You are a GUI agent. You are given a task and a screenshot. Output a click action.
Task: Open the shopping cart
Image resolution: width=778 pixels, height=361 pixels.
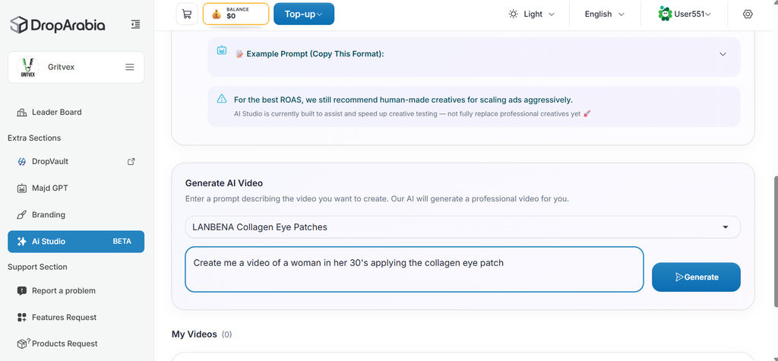(187, 14)
